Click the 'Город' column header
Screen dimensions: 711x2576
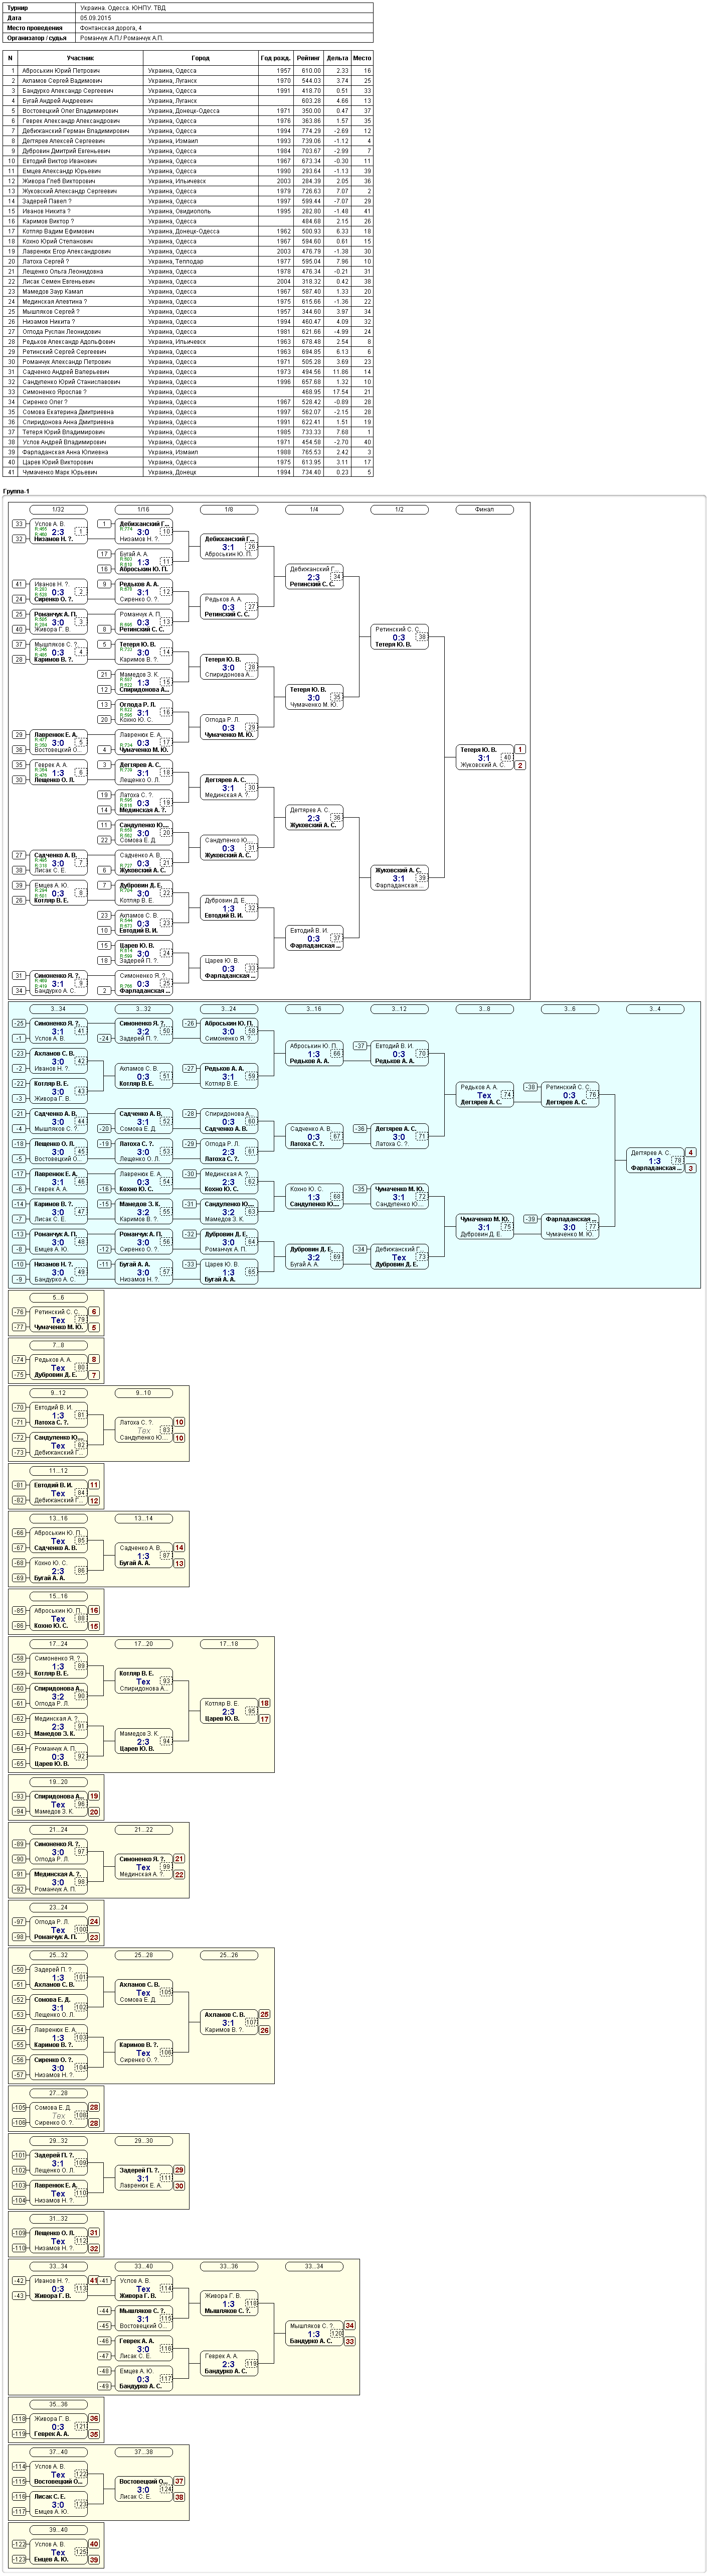tap(201, 58)
